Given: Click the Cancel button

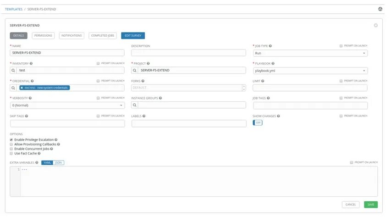Looking at the screenshot, I should coord(351,204).
